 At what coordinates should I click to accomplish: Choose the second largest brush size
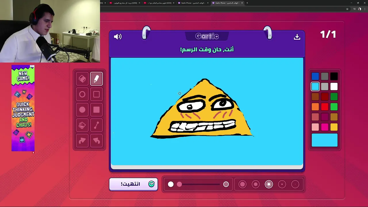pos(256,184)
